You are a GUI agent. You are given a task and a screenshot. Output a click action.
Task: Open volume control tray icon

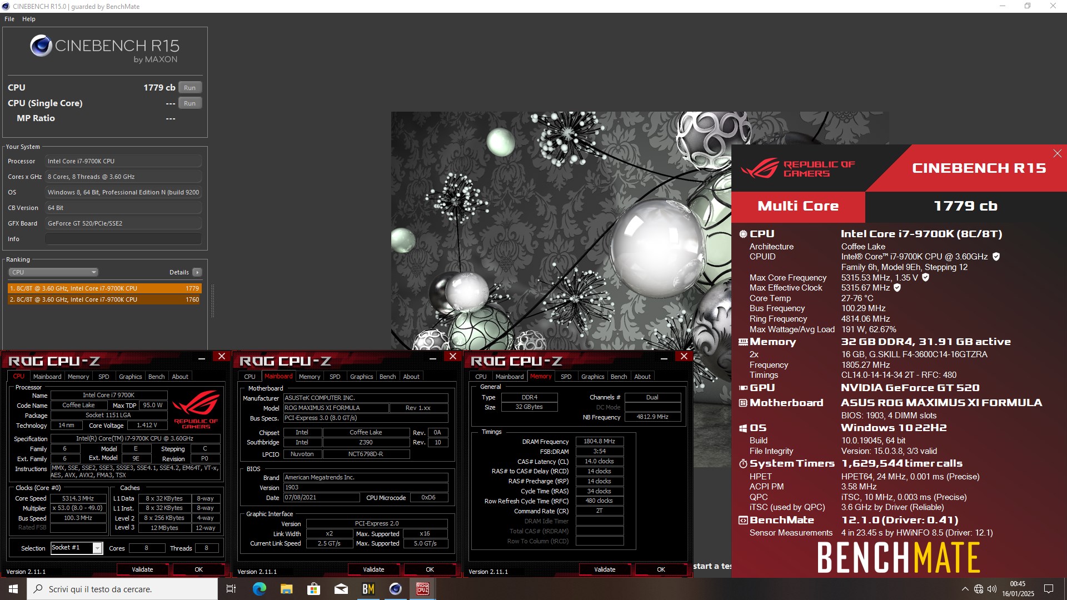(x=992, y=589)
